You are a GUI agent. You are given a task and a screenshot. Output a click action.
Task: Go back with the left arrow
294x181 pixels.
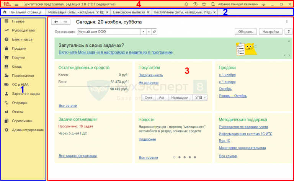[x=56, y=22]
